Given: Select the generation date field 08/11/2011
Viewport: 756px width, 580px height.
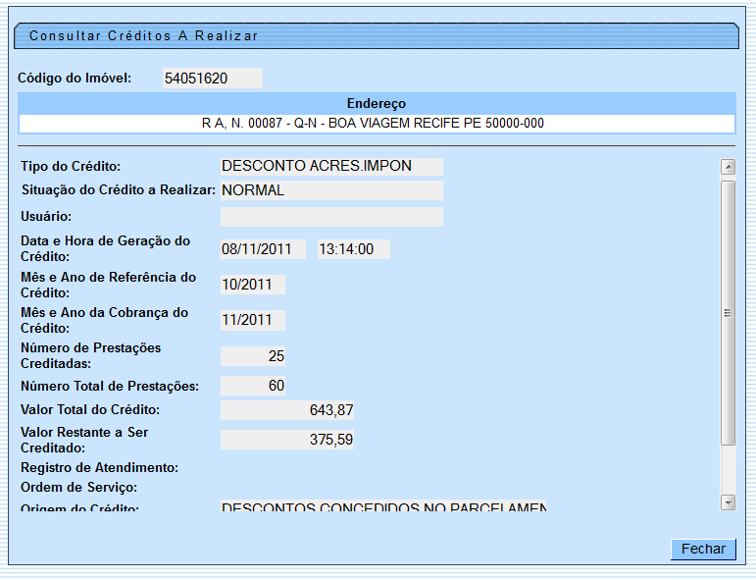Looking at the screenshot, I should click(263, 249).
